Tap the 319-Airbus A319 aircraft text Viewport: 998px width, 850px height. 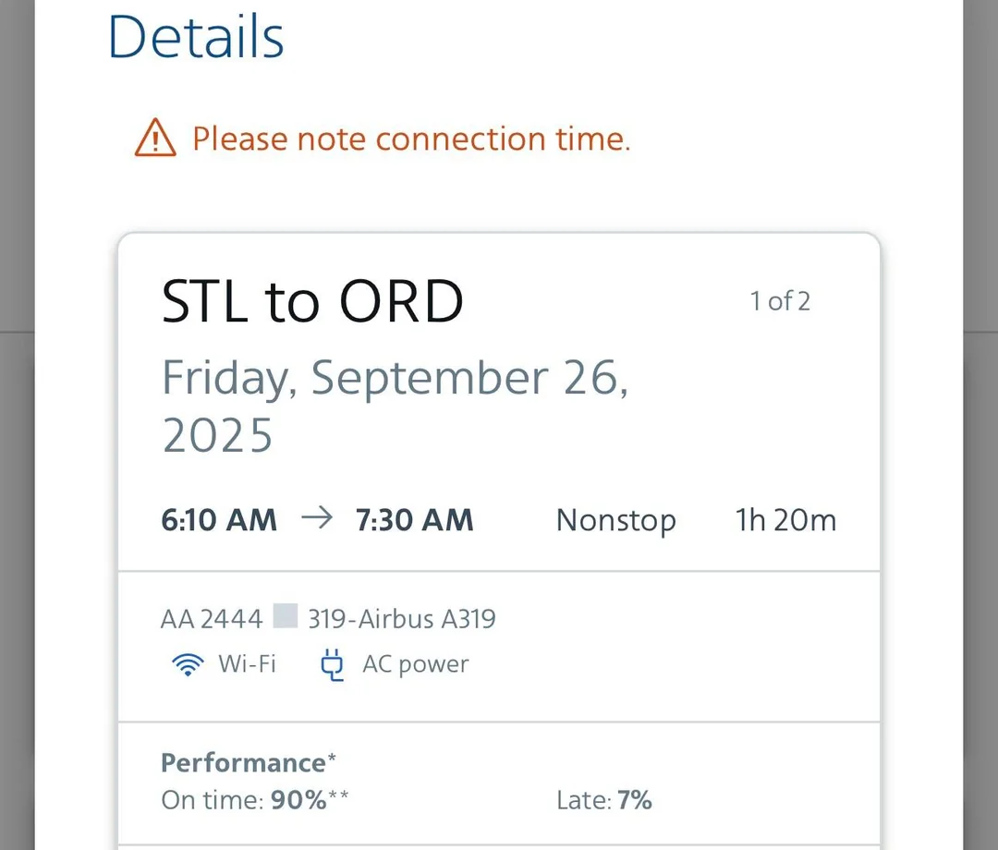402,618
